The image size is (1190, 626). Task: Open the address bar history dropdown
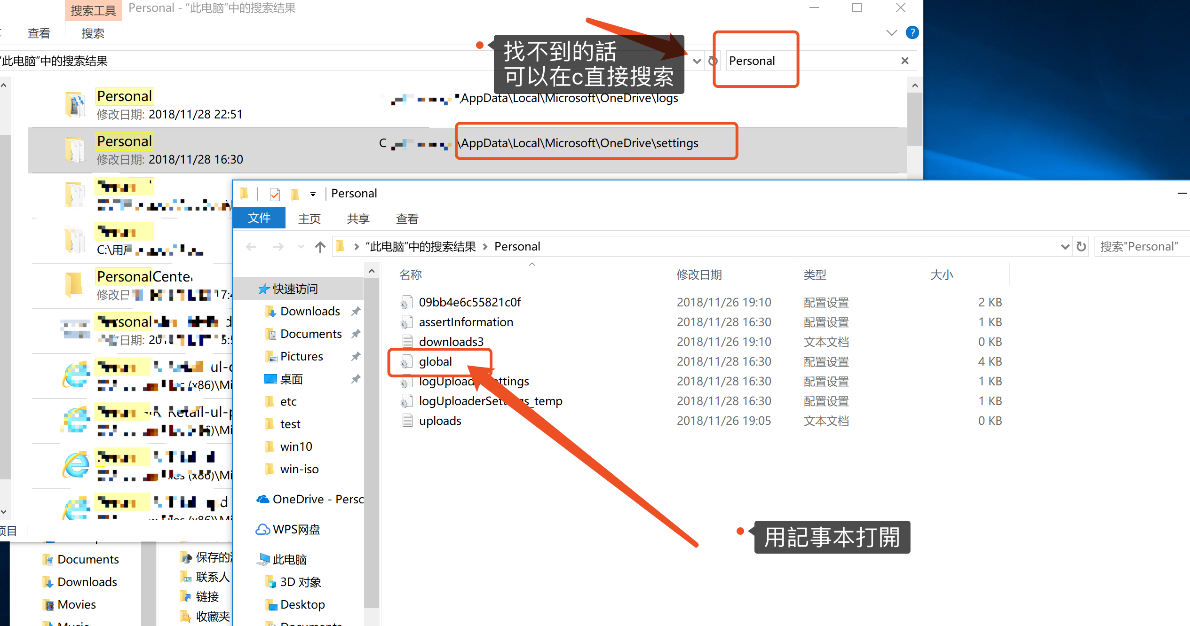[1065, 247]
